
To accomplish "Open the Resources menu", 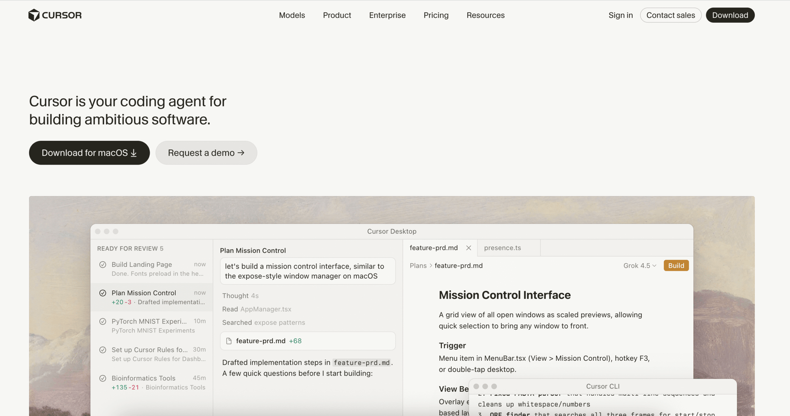I will click(x=485, y=15).
